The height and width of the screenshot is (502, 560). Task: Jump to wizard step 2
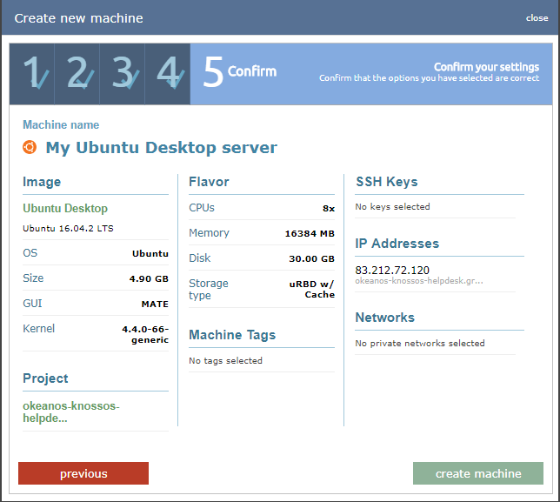(x=77, y=74)
